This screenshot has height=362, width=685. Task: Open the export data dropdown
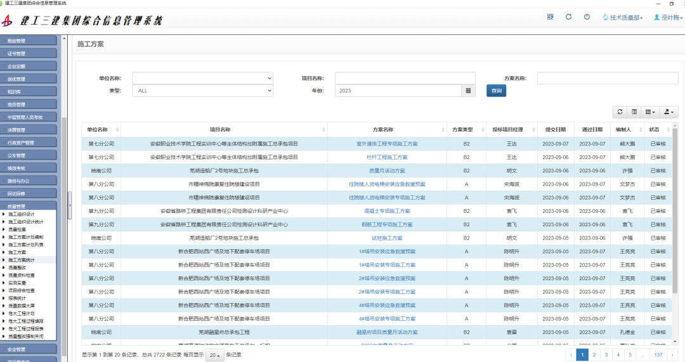669,112
